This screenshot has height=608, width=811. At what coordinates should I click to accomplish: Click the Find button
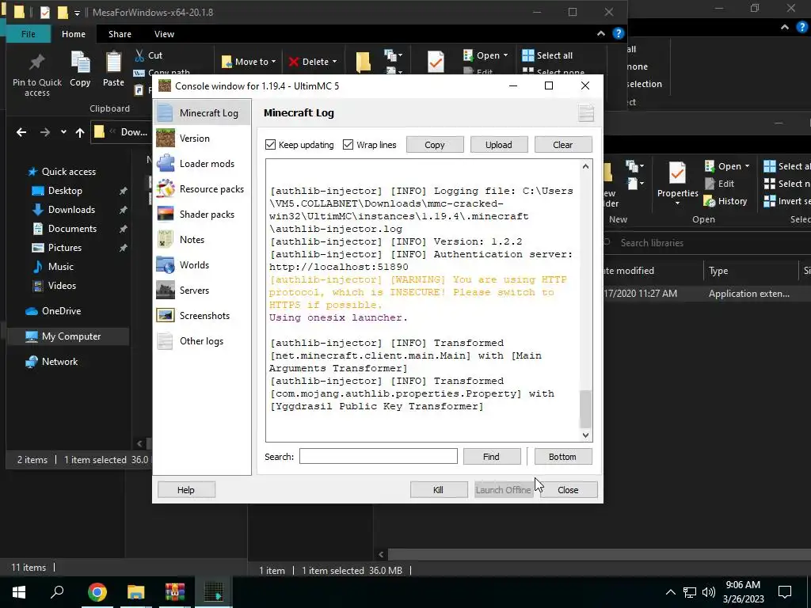click(x=492, y=457)
